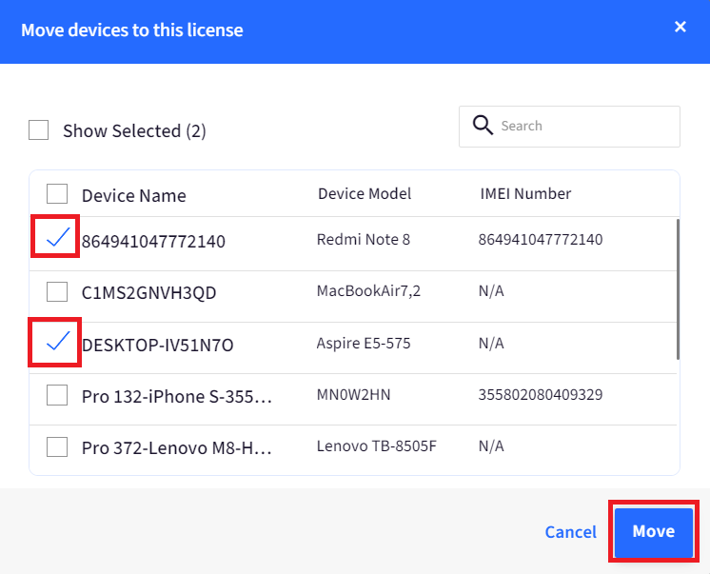The width and height of the screenshot is (710, 574).
Task: Click the Move button
Action: coord(654,531)
